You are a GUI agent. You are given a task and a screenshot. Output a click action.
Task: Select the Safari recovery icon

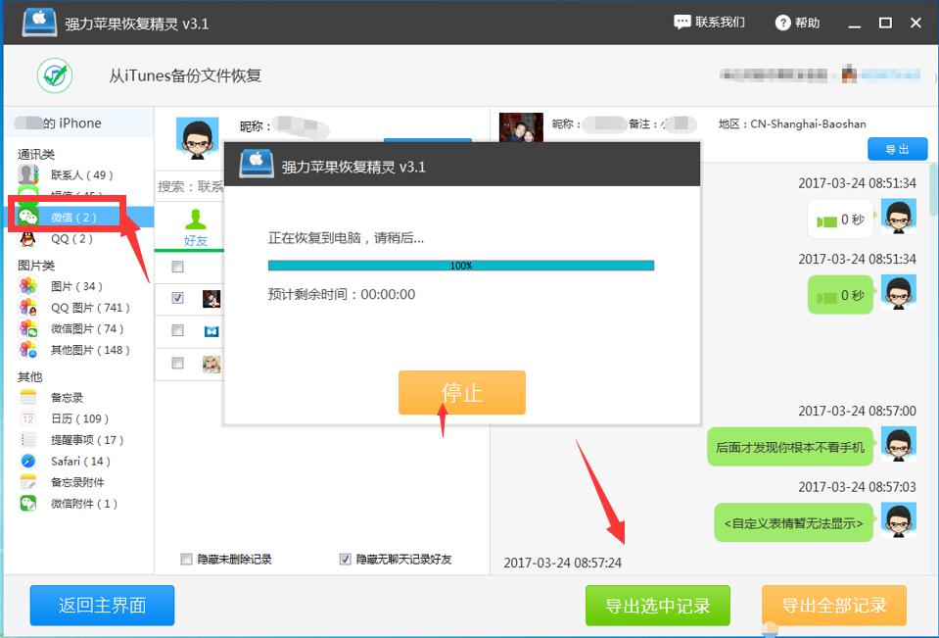(26, 461)
